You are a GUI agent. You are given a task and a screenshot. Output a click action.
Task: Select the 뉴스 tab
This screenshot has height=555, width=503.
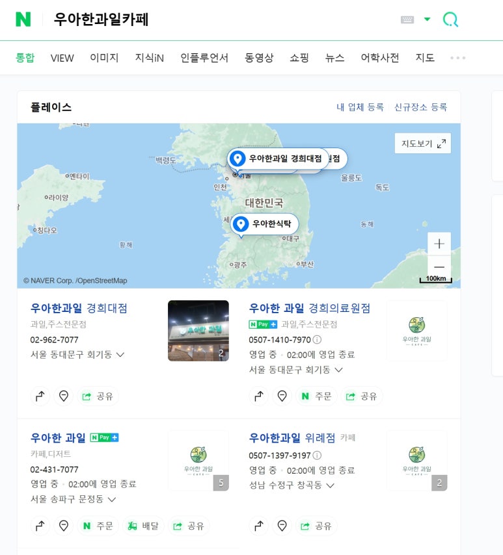pos(334,58)
